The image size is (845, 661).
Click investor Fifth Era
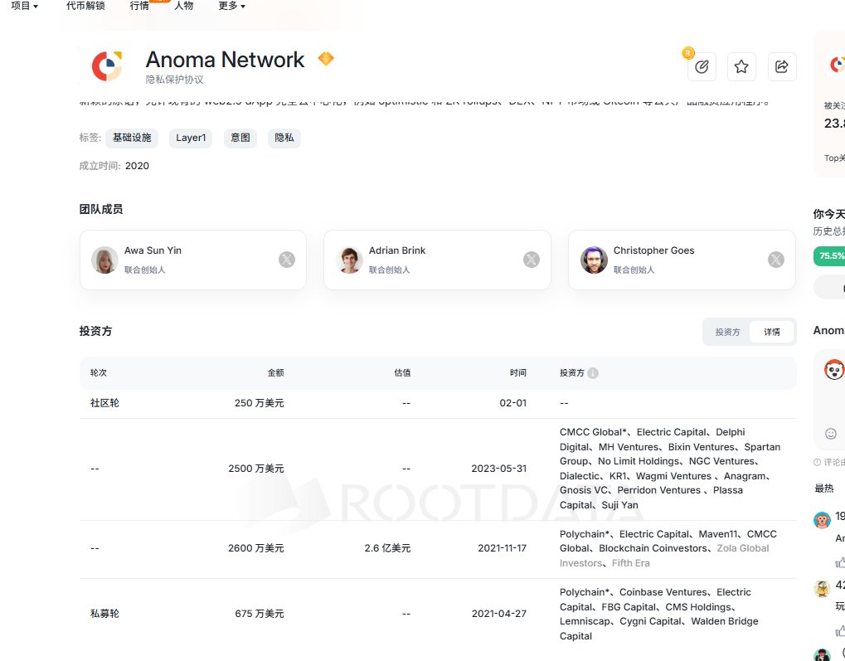(631, 563)
